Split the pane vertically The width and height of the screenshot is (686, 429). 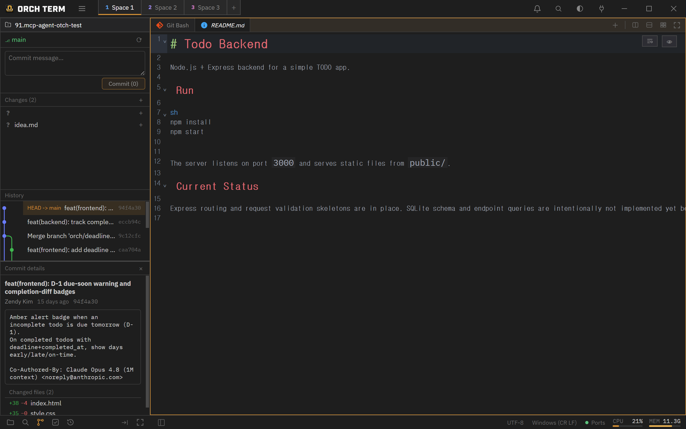635,25
